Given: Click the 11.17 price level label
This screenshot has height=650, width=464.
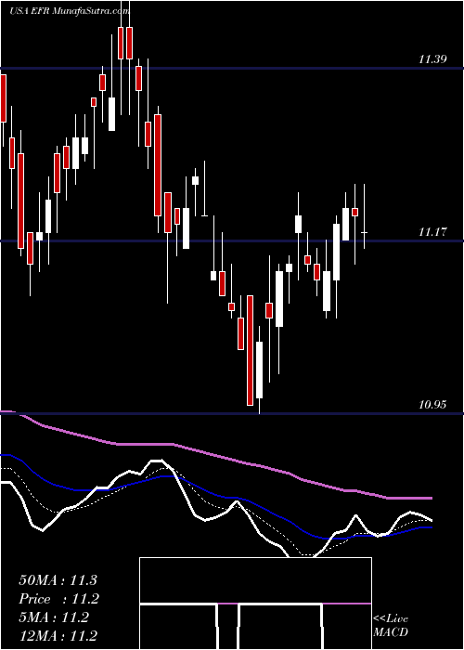Looking at the screenshot, I should pyautogui.click(x=432, y=232).
